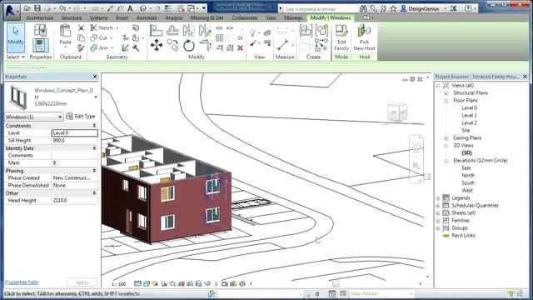Select the Measure between two references tool
The image size is (533, 300).
[282, 45]
